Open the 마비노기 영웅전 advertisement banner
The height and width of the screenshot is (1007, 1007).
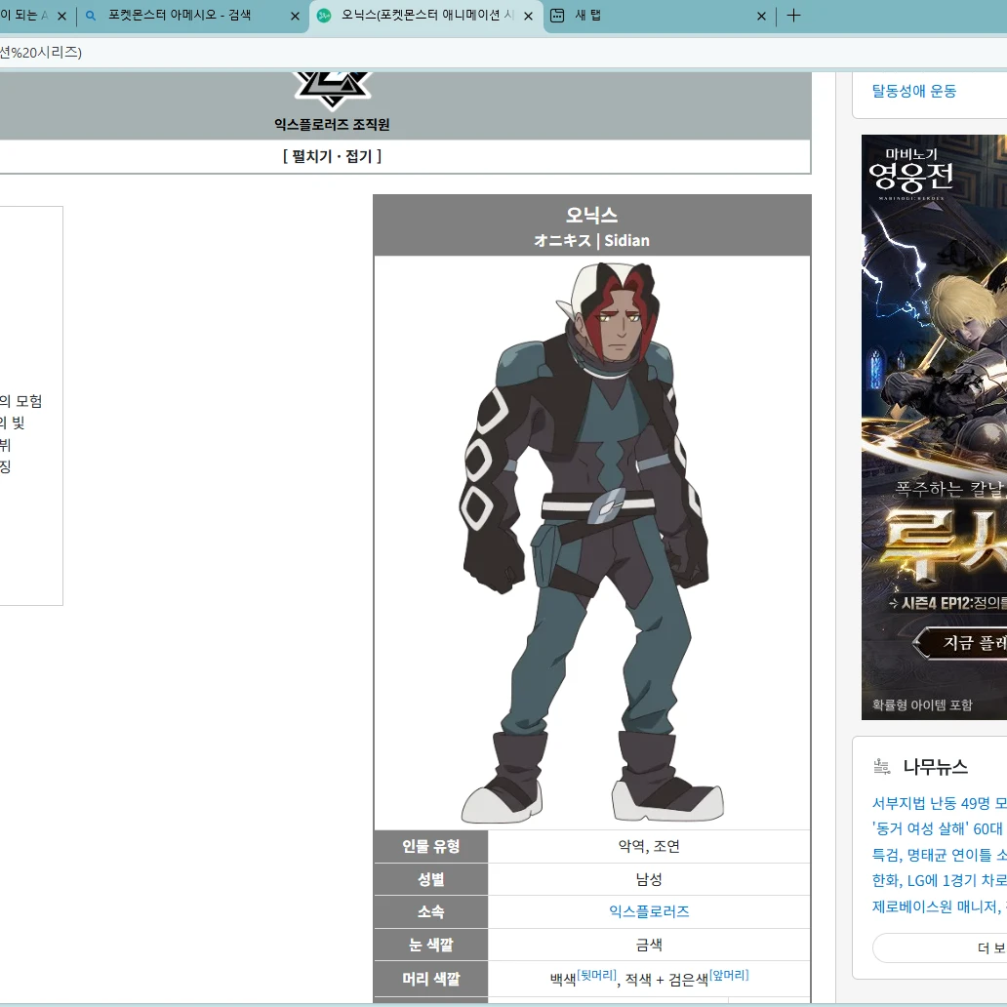tap(934, 427)
